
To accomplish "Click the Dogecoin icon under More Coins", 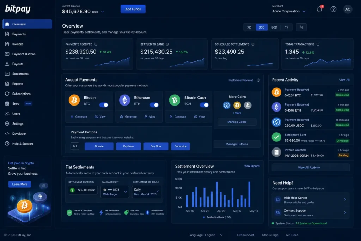I will pos(237,105).
